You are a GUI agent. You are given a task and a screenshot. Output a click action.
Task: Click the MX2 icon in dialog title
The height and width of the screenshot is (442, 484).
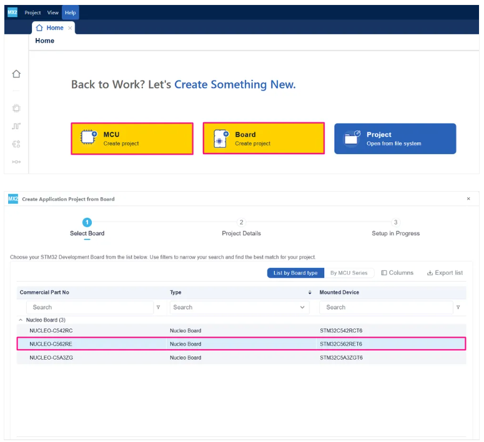point(13,199)
